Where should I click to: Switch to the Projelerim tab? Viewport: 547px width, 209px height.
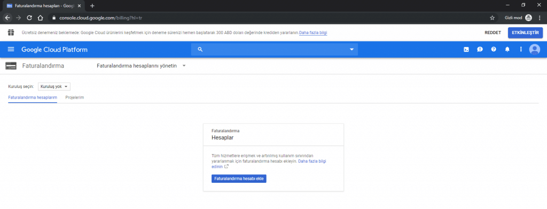[x=75, y=98]
